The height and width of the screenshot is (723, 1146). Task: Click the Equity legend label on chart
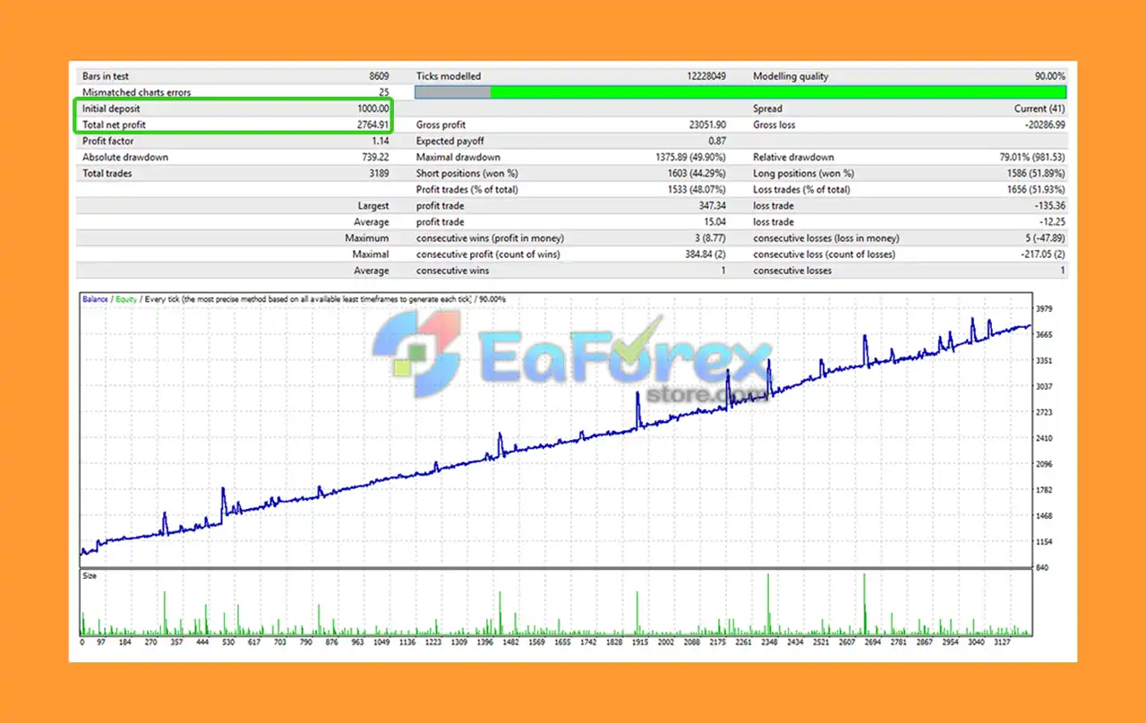coord(126,299)
